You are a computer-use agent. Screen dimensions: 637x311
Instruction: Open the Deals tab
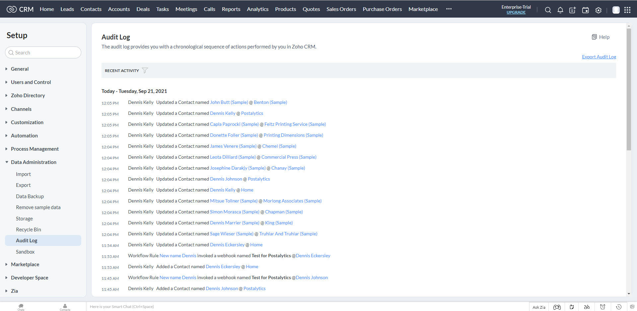click(x=143, y=9)
